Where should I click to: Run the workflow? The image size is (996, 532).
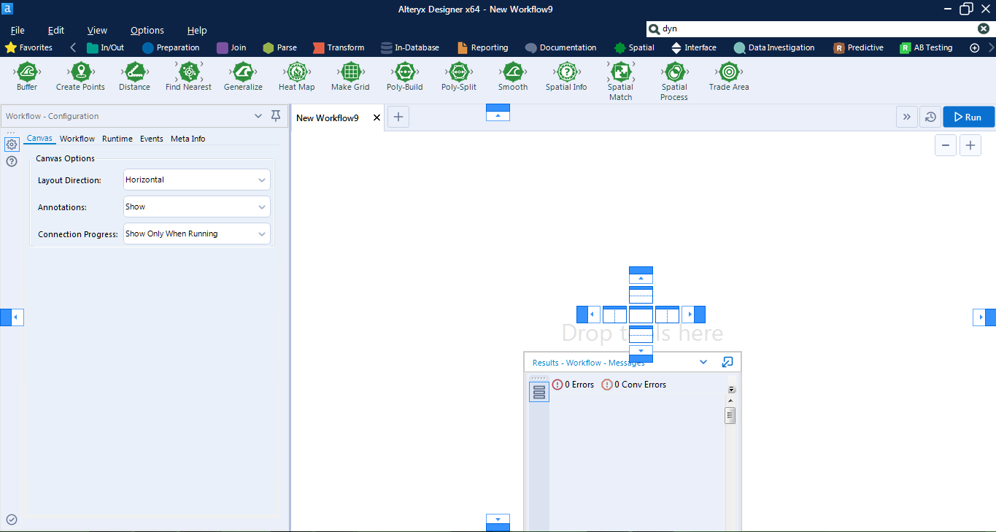pos(968,116)
